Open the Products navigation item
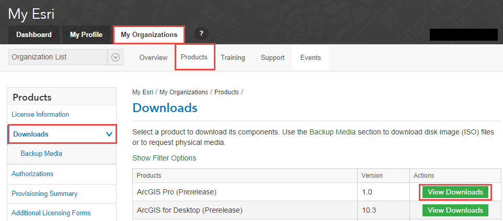 pyautogui.click(x=194, y=57)
